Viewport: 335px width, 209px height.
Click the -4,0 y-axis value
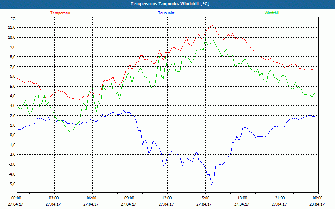pos(12,174)
